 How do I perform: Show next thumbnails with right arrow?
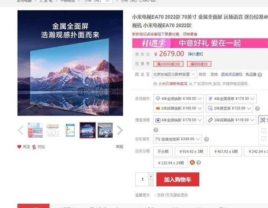click(120, 130)
